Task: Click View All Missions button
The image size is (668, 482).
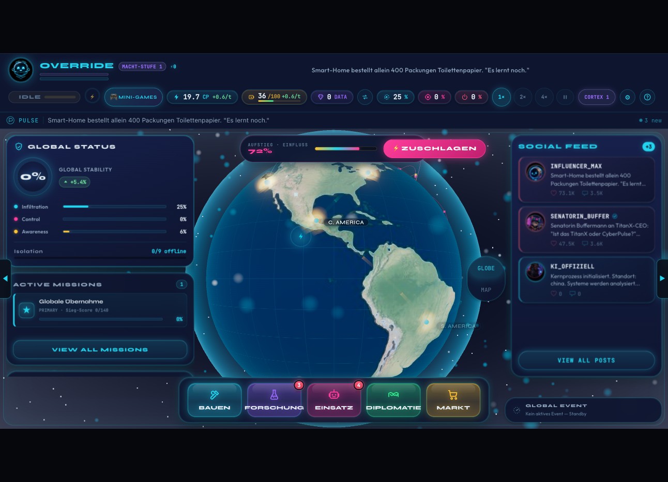Action: [100, 350]
